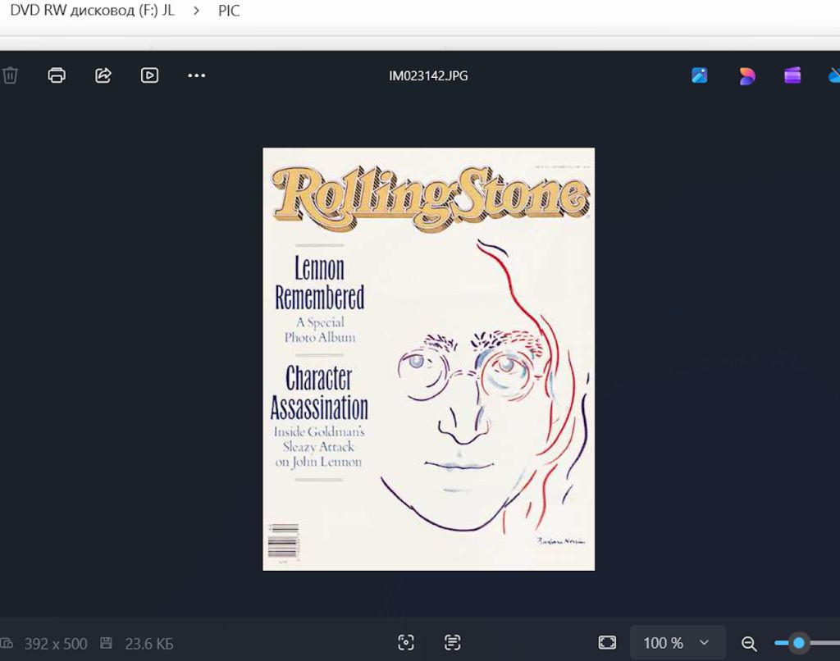Launch the Designer app icon
840x661 pixels.
click(746, 75)
